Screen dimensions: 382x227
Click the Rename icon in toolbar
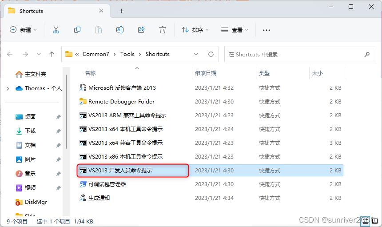(120, 30)
